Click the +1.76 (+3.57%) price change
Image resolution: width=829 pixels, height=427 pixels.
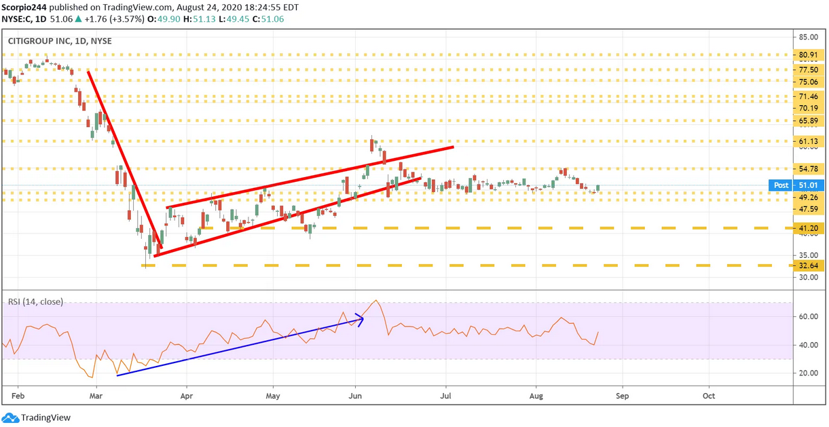(114, 18)
